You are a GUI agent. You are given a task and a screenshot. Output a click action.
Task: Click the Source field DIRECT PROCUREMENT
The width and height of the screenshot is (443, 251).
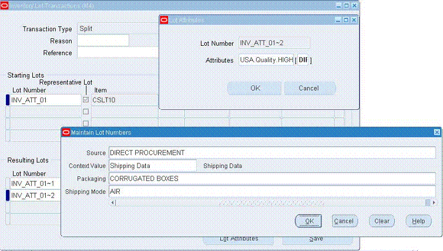pos(272,153)
